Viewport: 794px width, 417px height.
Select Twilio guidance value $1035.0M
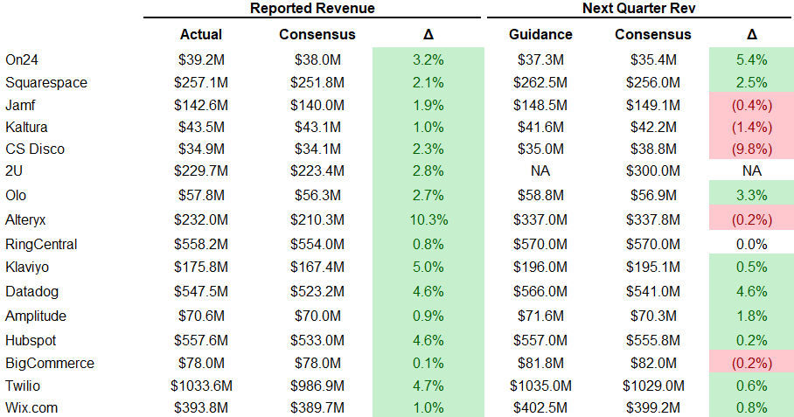point(540,386)
